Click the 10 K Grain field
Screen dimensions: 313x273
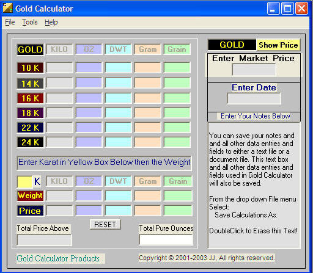(x=177, y=68)
